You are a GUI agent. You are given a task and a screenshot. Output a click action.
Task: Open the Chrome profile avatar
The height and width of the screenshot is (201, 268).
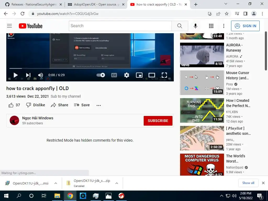coord(254,14)
